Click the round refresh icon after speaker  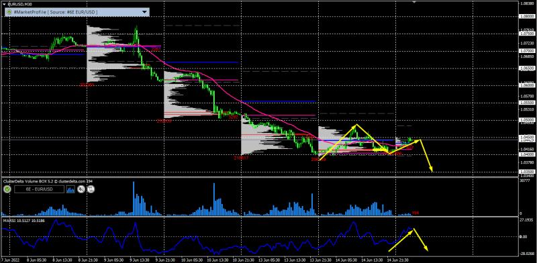[x=91, y=189]
